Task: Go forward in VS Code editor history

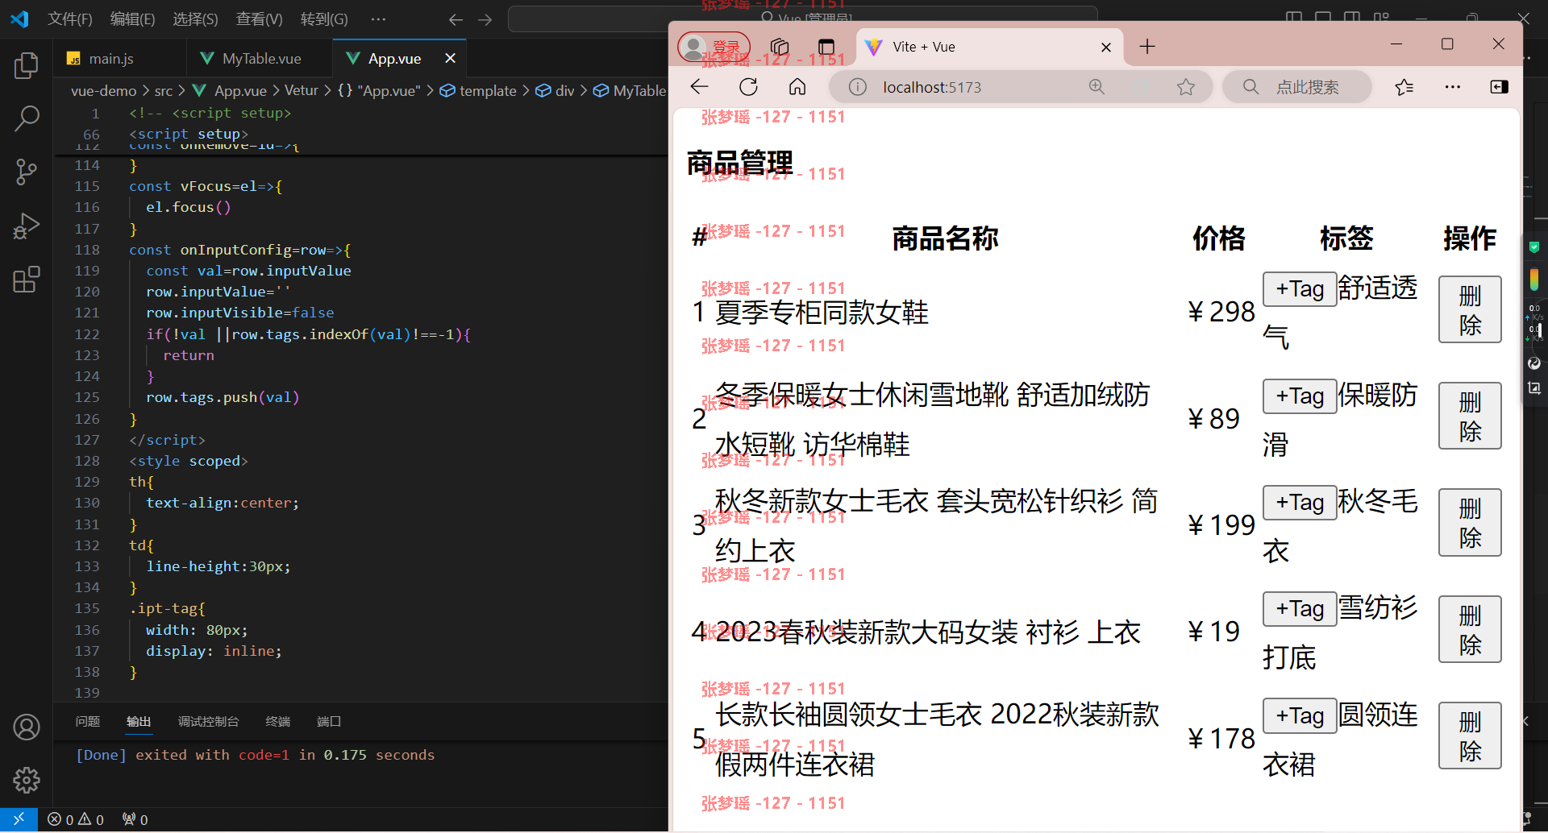Action: 485,19
